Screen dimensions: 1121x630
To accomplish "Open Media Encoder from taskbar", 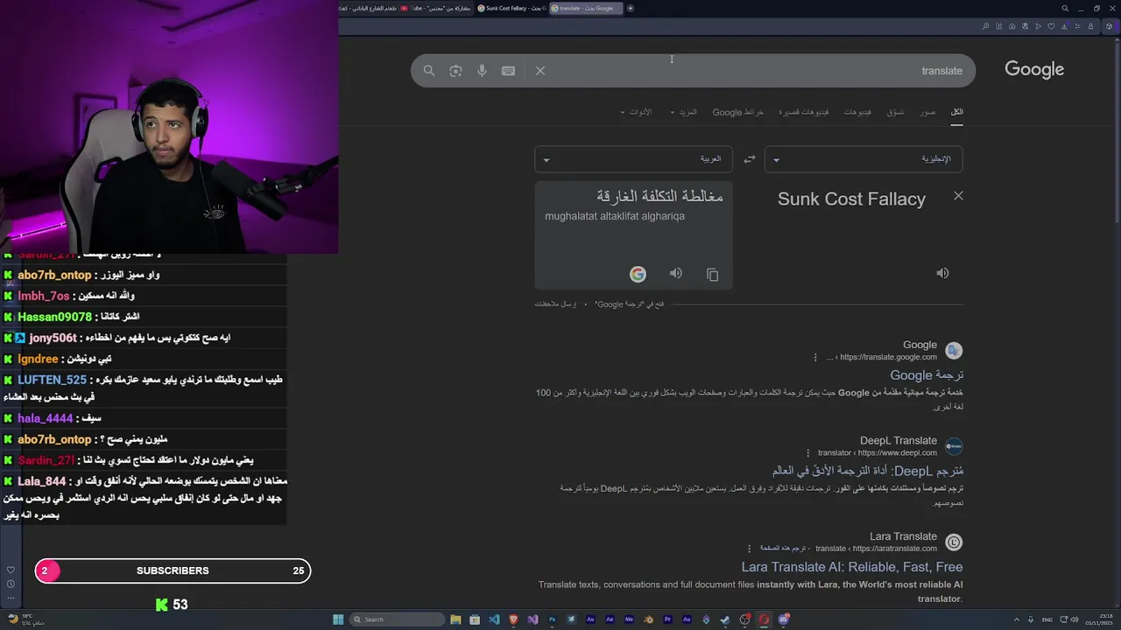I will [x=629, y=619].
